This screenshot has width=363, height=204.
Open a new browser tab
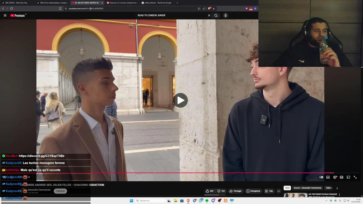click(x=177, y=3)
